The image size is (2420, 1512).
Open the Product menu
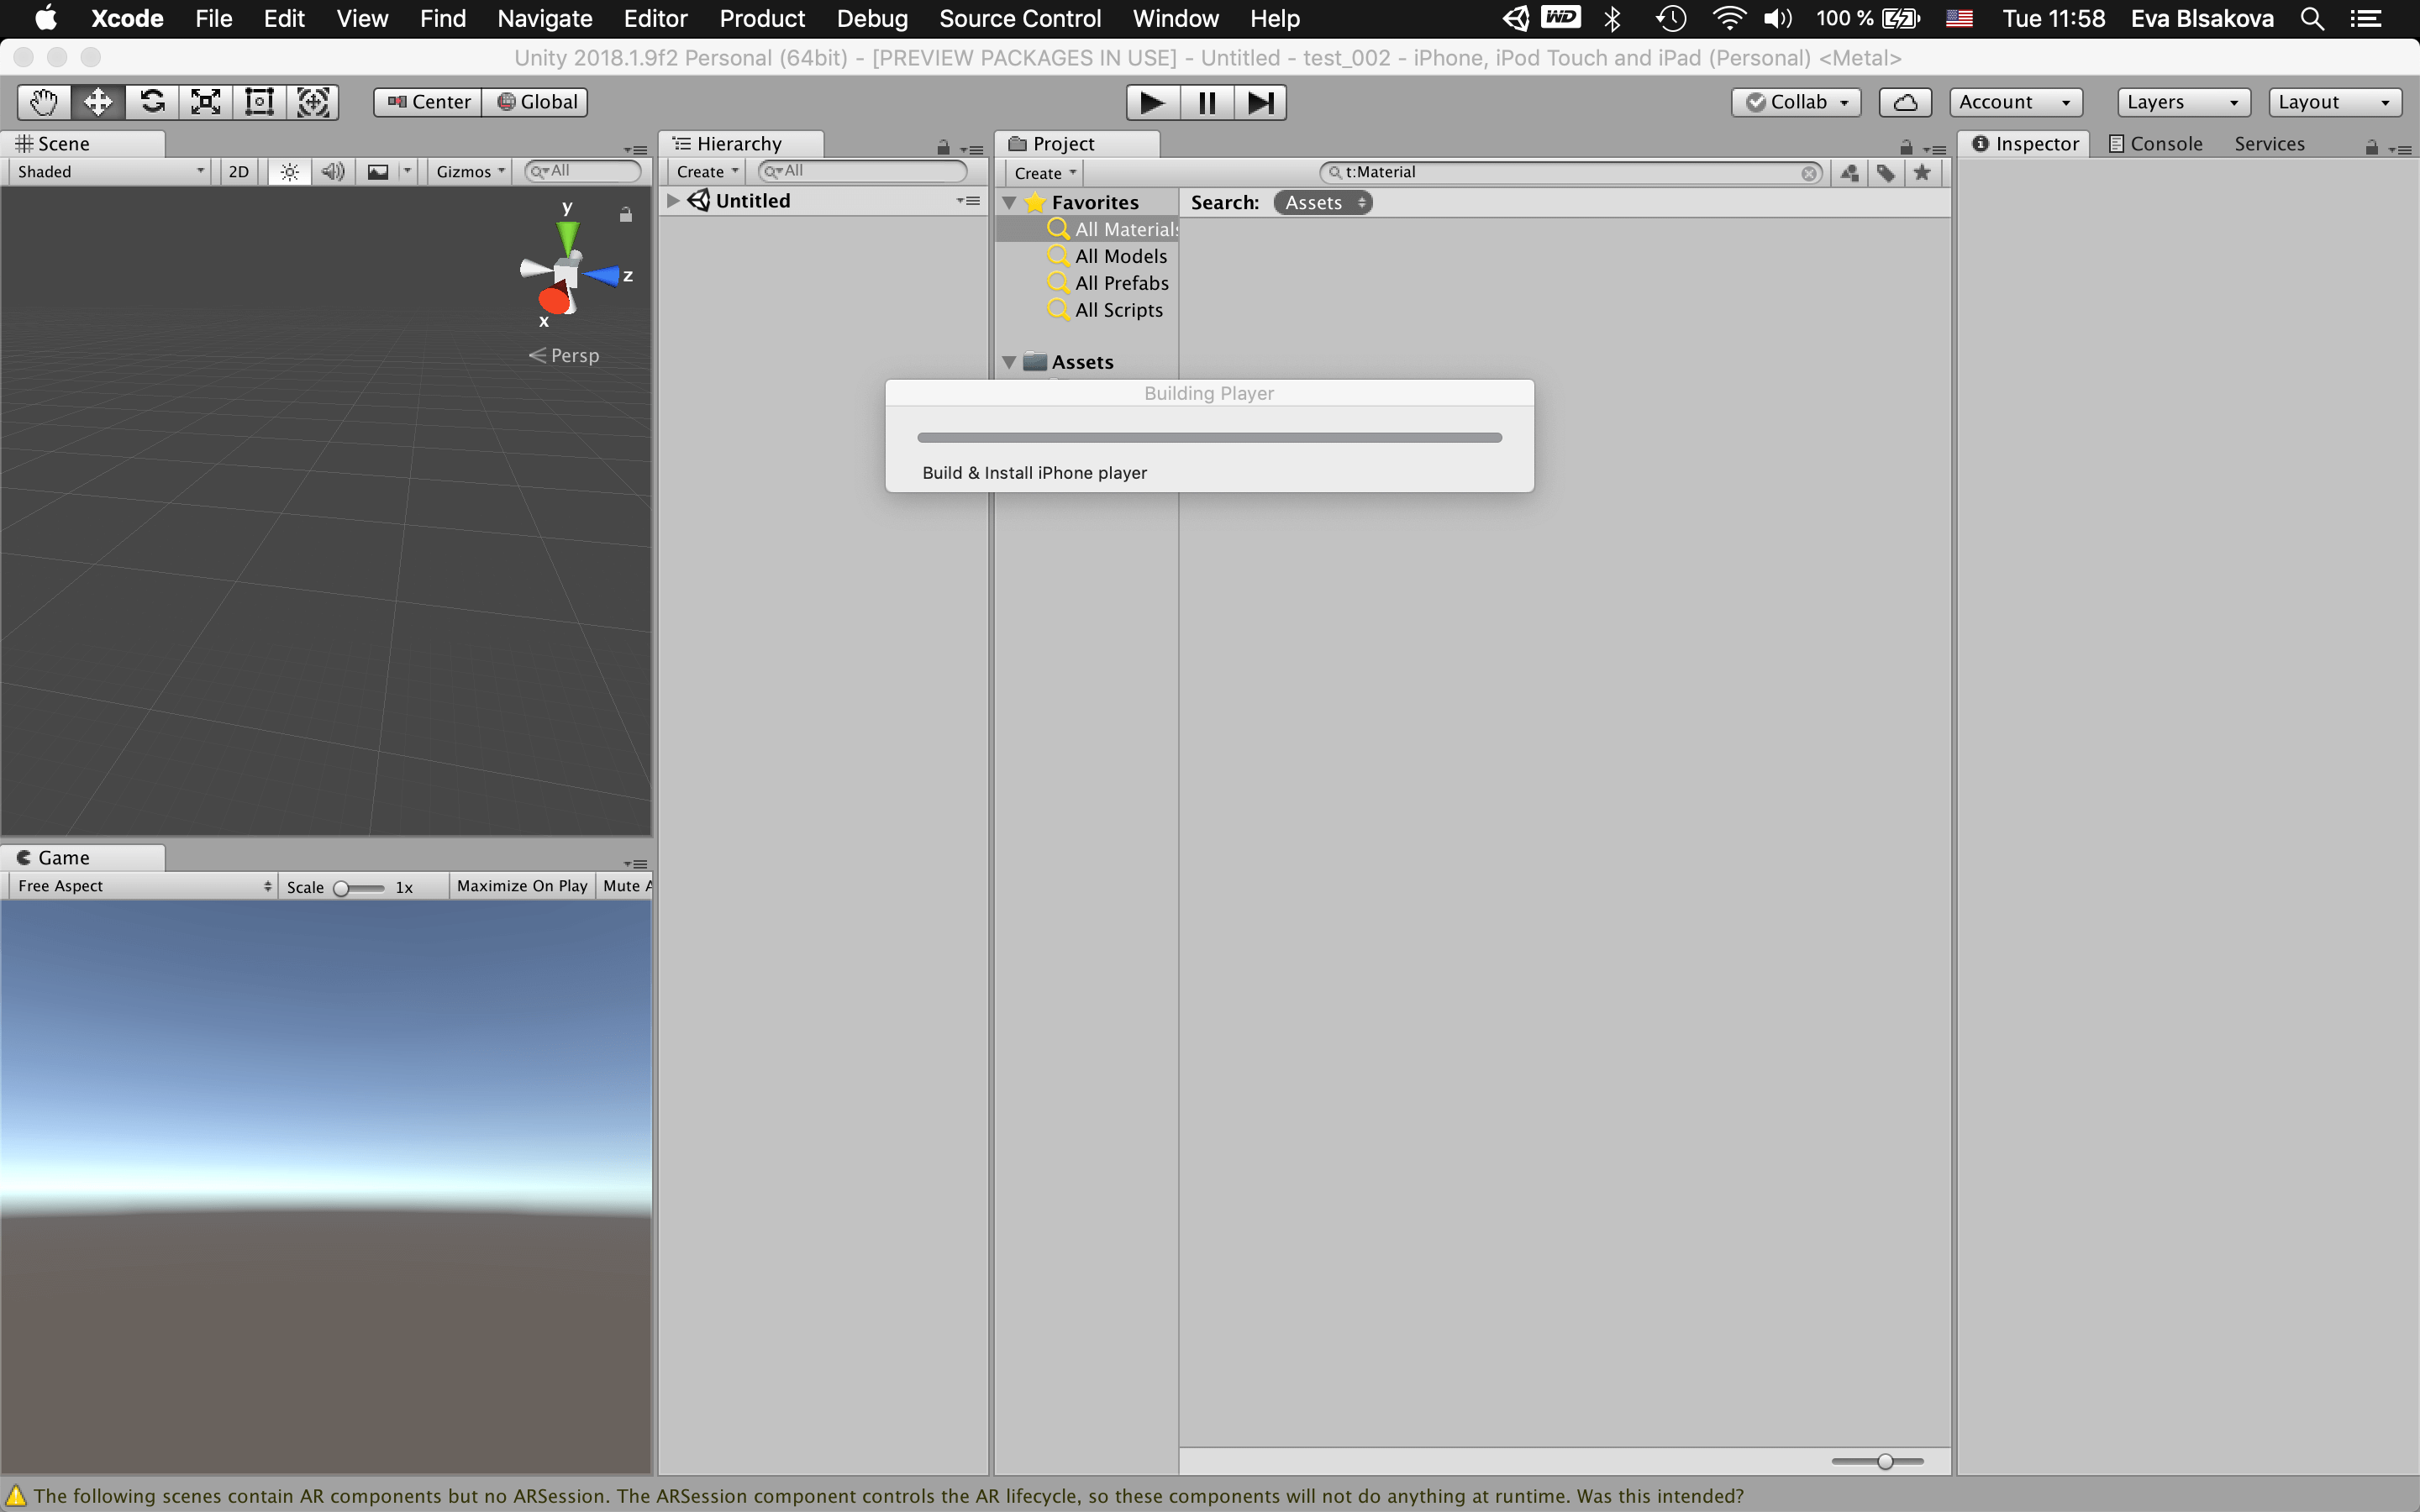[x=762, y=19]
